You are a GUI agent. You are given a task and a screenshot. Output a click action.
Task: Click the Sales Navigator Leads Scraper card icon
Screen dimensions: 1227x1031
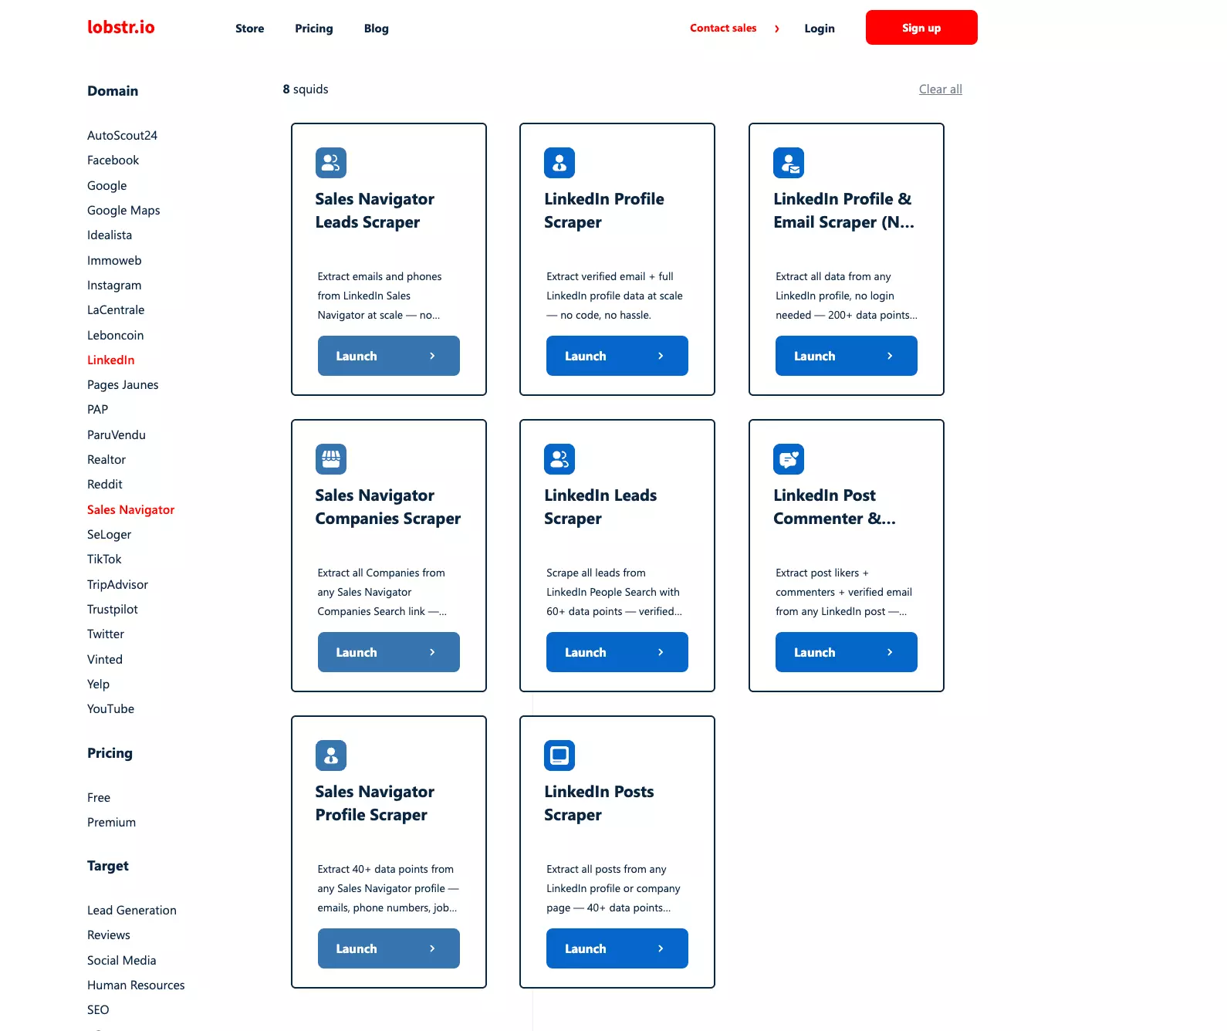coord(330,163)
